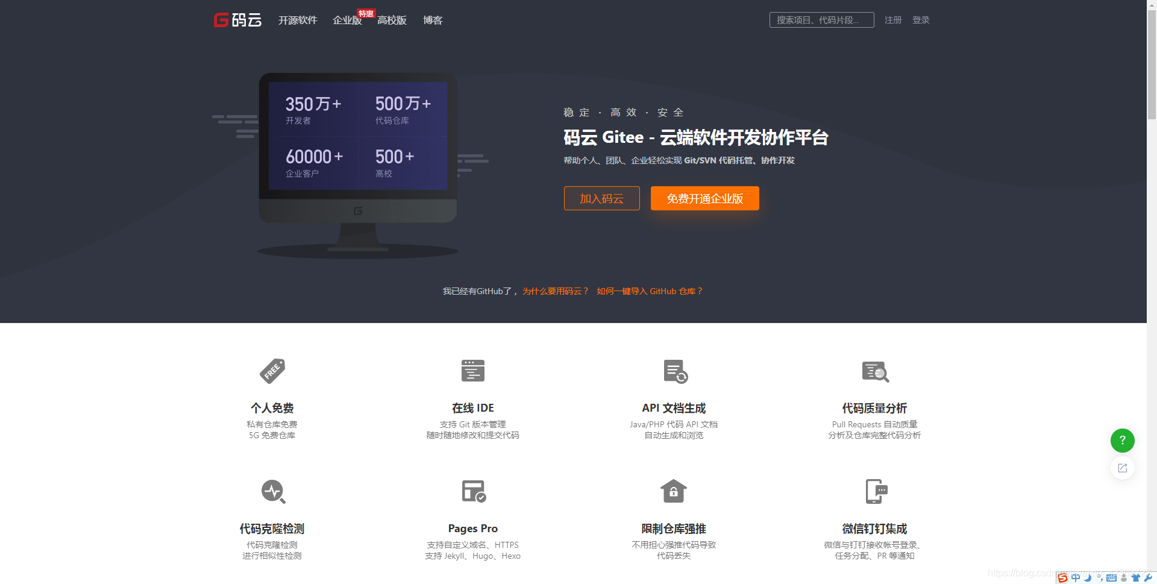Click the page vertical scrollbar thumb
The width and height of the screenshot is (1157, 584).
(1152, 64)
